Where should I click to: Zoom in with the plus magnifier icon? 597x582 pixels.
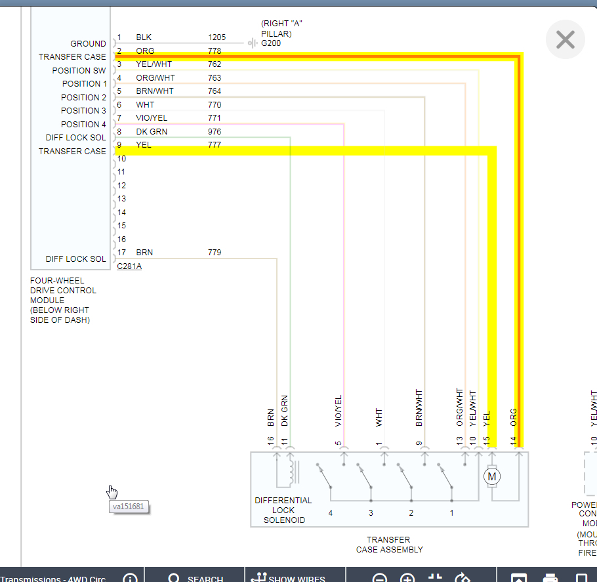click(407, 578)
